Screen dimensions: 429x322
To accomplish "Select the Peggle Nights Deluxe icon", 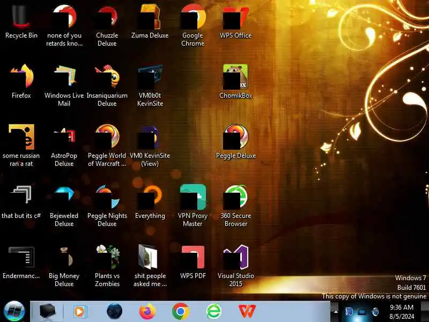I will pyautogui.click(x=107, y=206).
